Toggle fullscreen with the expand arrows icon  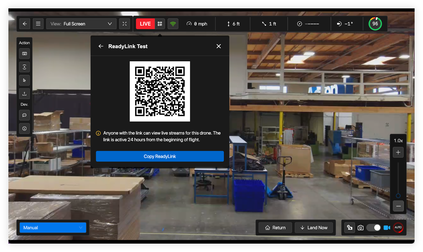[125, 24]
